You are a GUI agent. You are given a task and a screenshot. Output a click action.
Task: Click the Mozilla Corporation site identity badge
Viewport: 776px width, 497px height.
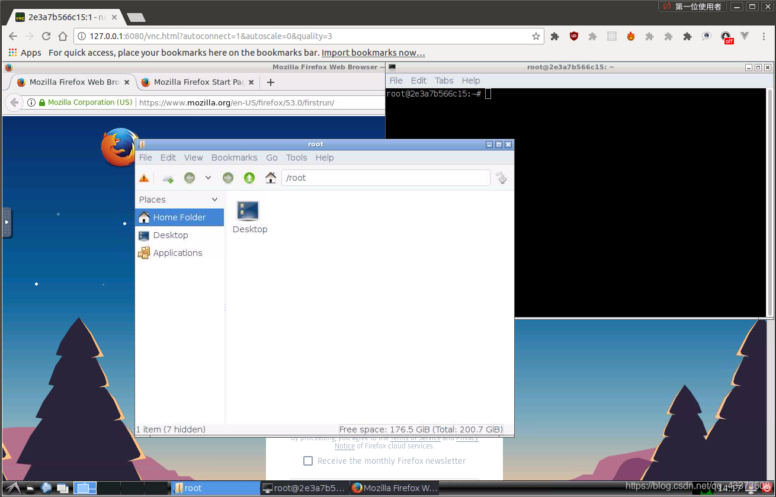[88, 102]
